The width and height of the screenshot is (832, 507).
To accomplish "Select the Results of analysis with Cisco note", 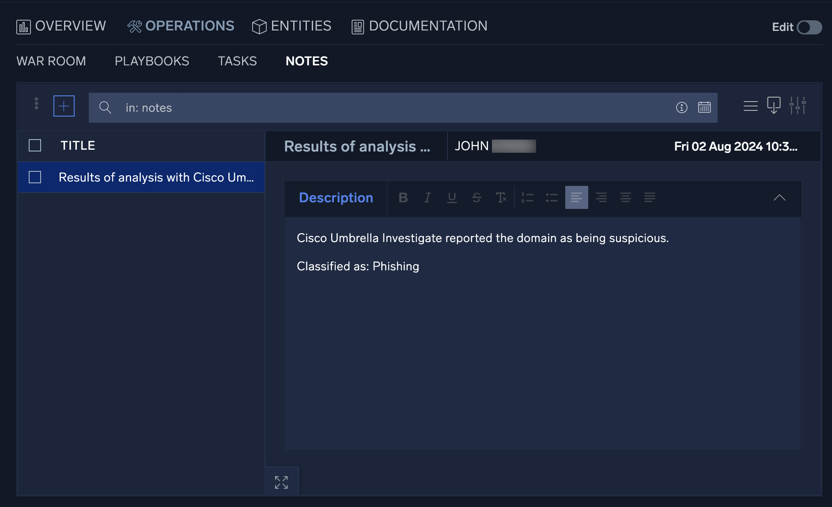I will pos(156,178).
